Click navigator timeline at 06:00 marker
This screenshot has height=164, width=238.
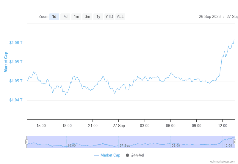(x=176, y=146)
